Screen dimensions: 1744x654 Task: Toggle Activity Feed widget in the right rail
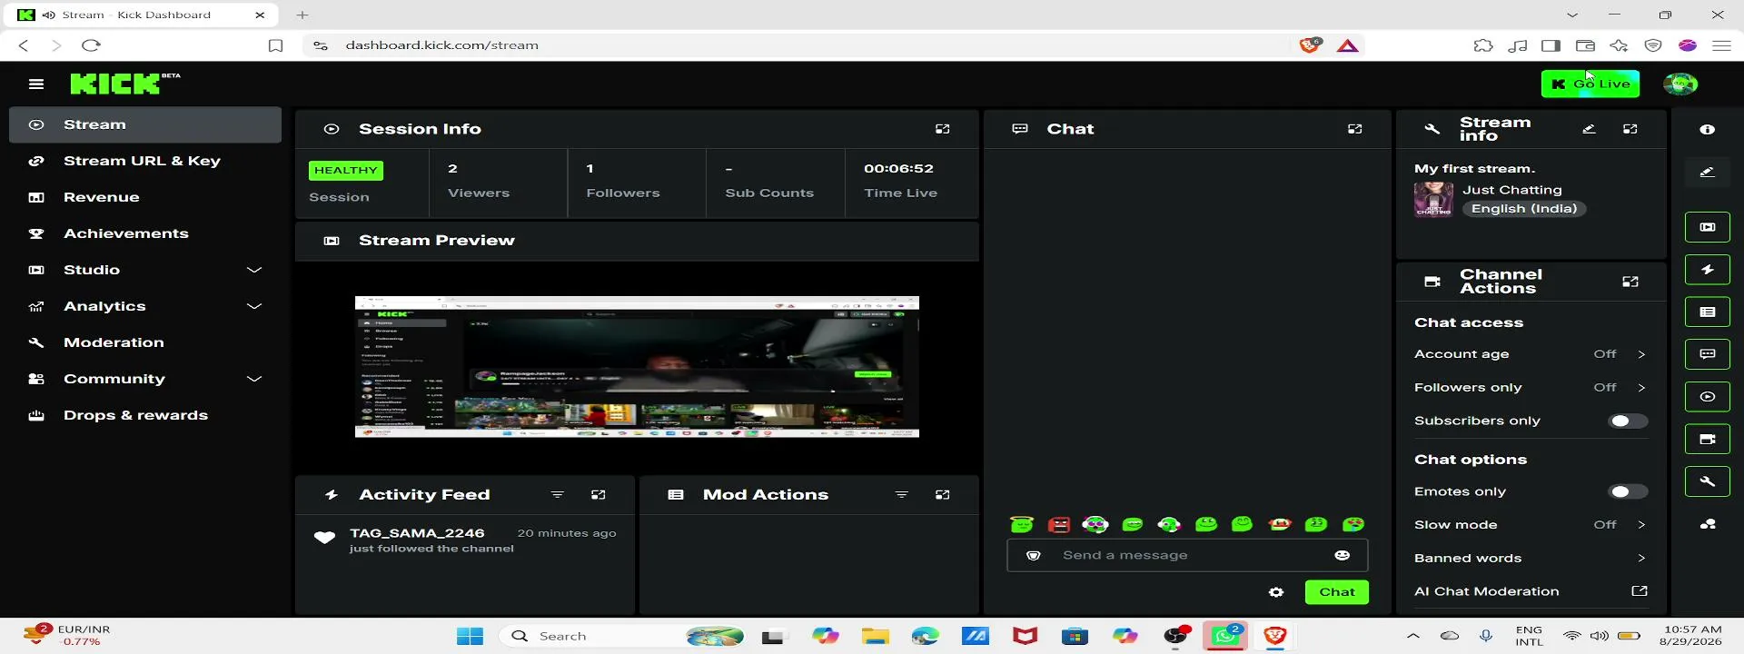(1708, 270)
